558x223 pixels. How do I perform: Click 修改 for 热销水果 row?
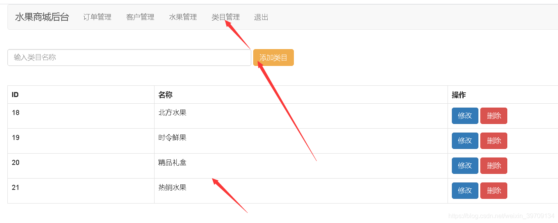click(465, 191)
